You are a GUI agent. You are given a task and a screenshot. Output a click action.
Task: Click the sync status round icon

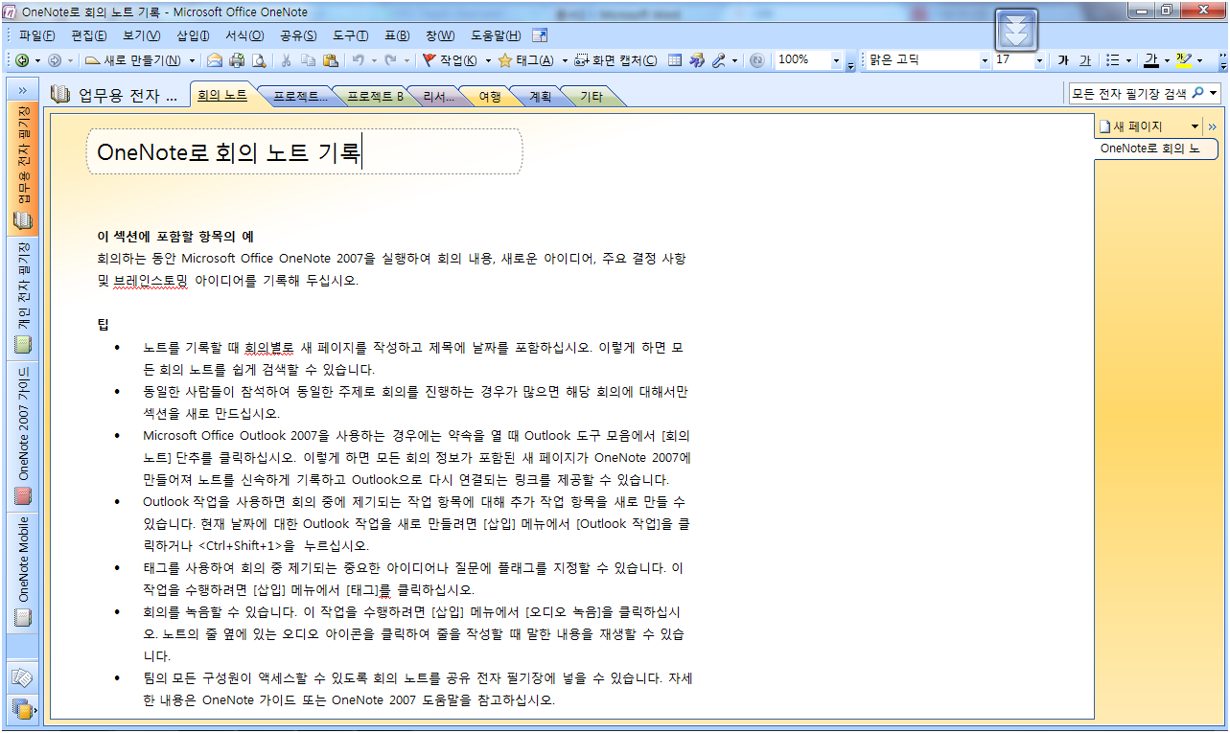click(x=757, y=60)
